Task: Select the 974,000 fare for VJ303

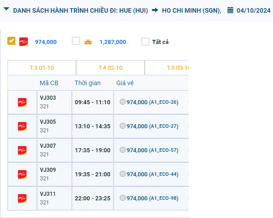Action: pos(122,102)
